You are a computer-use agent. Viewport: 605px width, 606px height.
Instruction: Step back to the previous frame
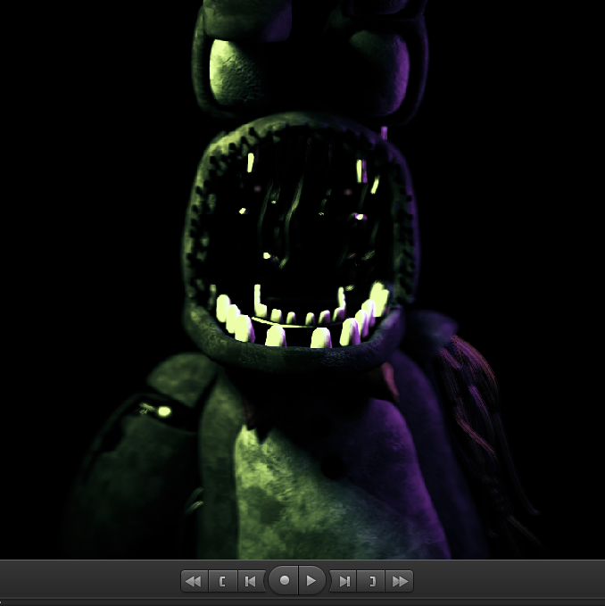click(251, 581)
